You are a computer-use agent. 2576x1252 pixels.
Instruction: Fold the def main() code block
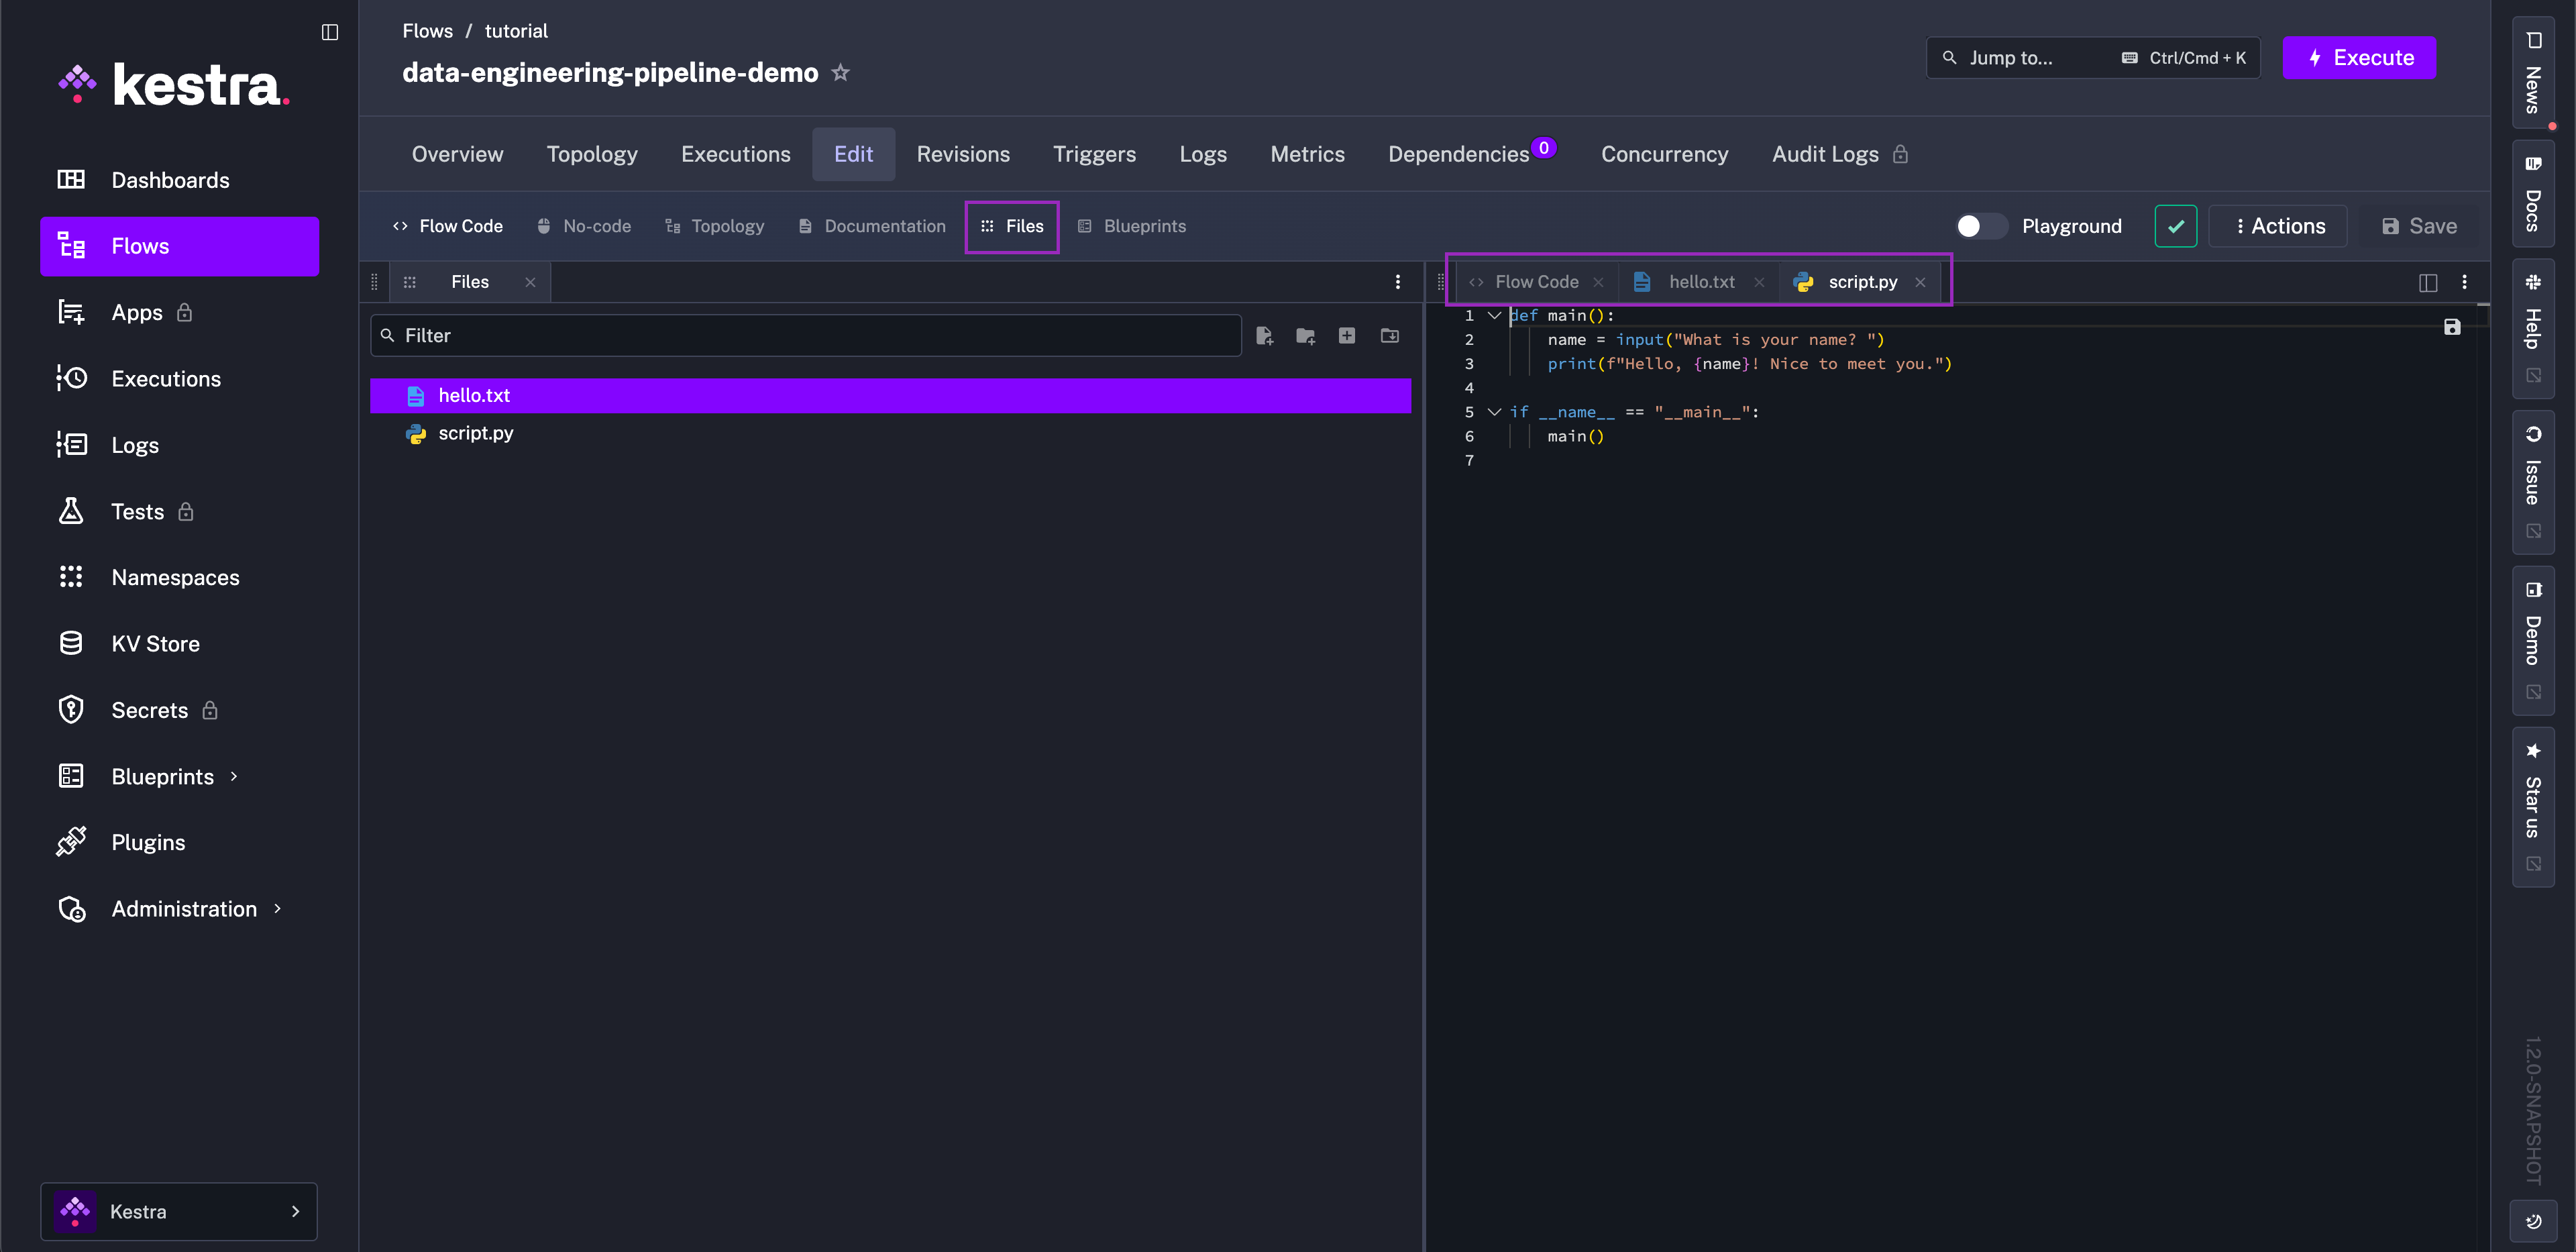[x=1494, y=316]
